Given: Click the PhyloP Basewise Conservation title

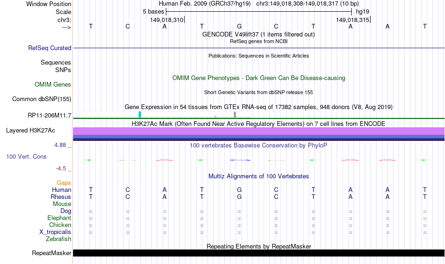Looking at the screenshot, I should point(259,146).
